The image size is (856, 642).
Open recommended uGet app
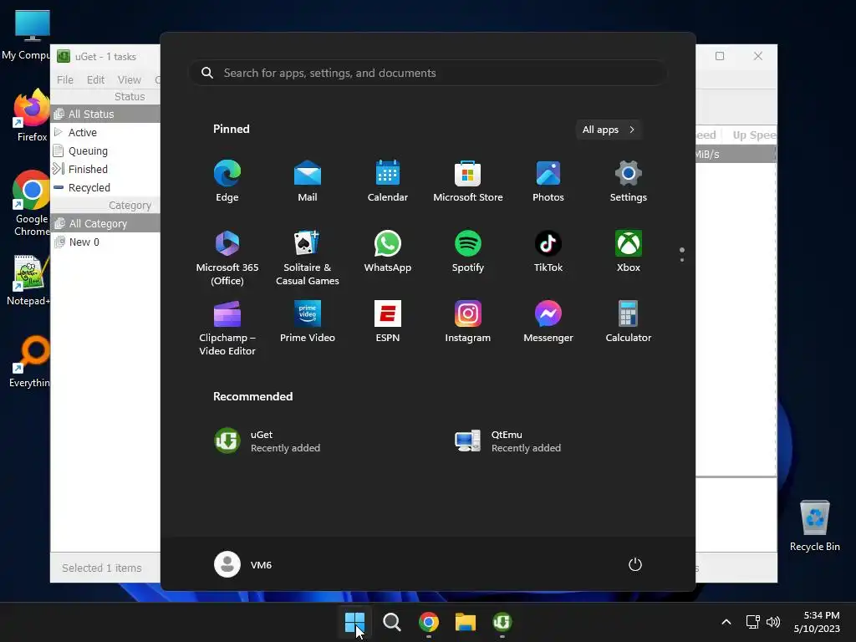(x=267, y=441)
